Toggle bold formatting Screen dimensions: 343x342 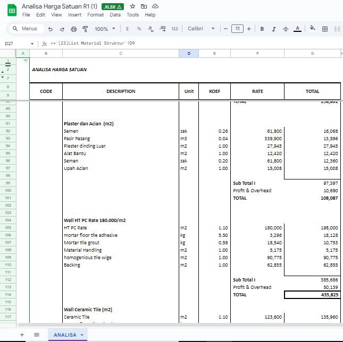click(262, 29)
